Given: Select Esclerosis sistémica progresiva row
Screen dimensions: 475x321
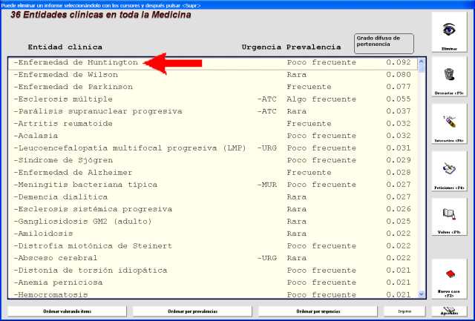Looking at the screenshot, I should pos(213,209).
